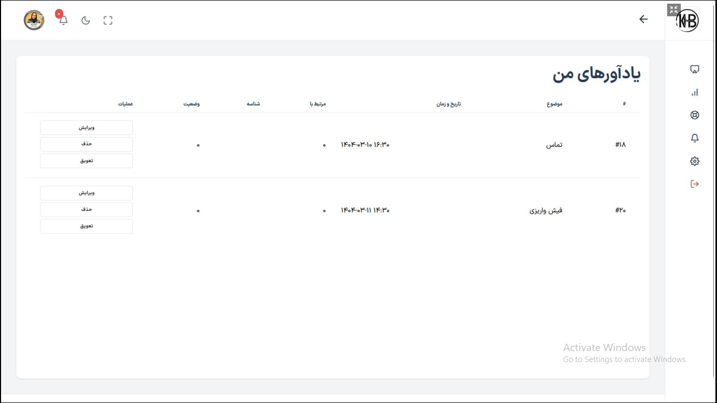This screenshot has height=403, width=717.
Task: Click the back arrow in header
Action: pos(644,19)
